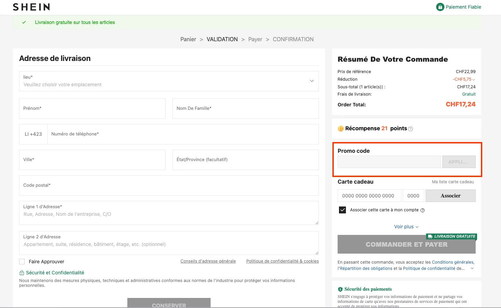Click the truck icon on LIVRAISON GRATUITE badge
The height and width of the screenshot is (308, 501).
[x=431, y=236]
